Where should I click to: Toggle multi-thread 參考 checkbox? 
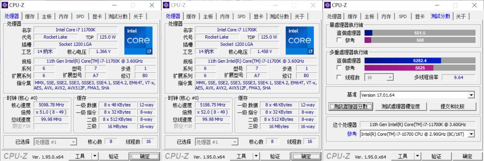(339, 68)
